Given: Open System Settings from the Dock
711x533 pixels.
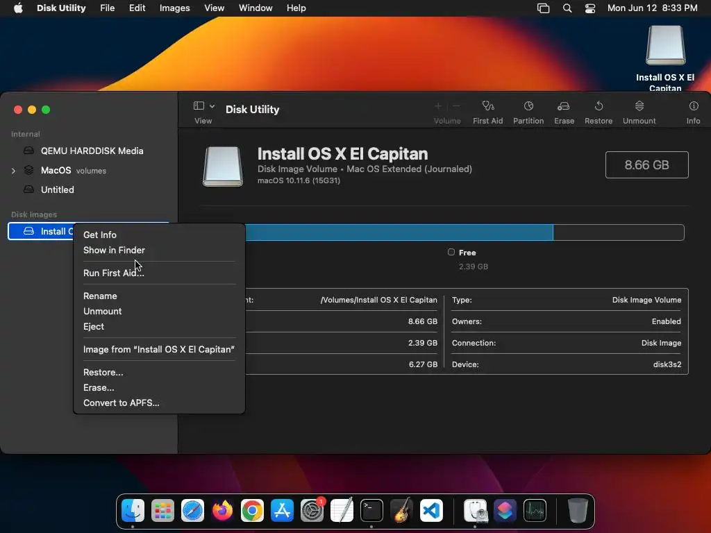Looking at the screenshot, I should pos(312,511).
